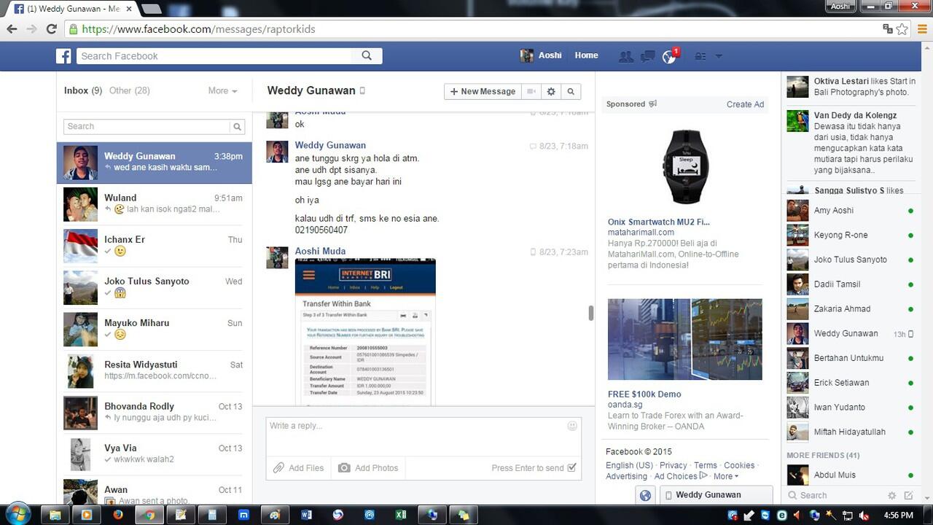Click the New Message button
This screenshot has height=525, width=933.
(x=483, y=91)
